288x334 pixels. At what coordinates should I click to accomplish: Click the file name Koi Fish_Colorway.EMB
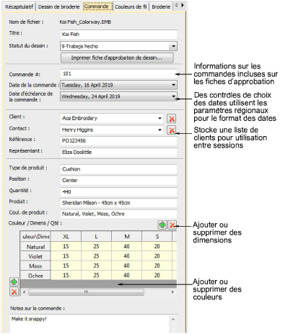pyautogui.click(x=85, y=22)
